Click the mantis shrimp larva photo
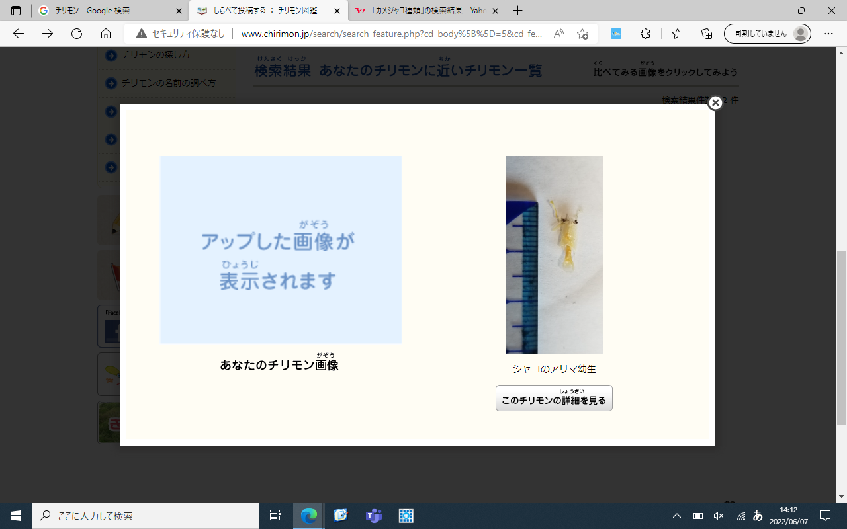Screen dimensions: 847x529 (555, 255)
